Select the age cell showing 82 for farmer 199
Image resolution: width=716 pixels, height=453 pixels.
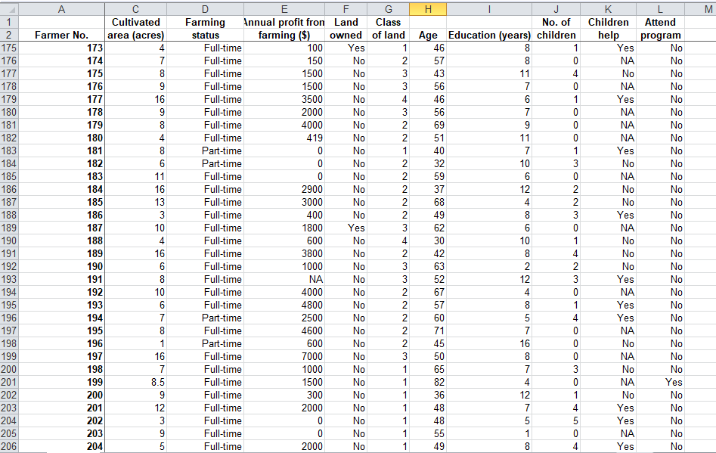(428, 382)
